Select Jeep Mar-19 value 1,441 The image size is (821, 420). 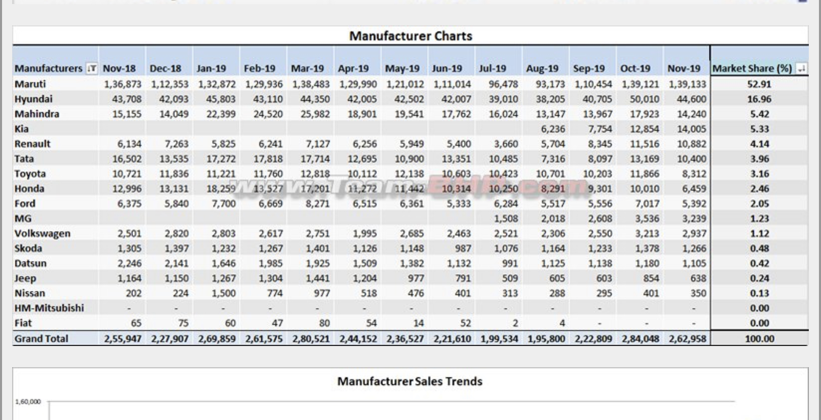coord(317,278)
